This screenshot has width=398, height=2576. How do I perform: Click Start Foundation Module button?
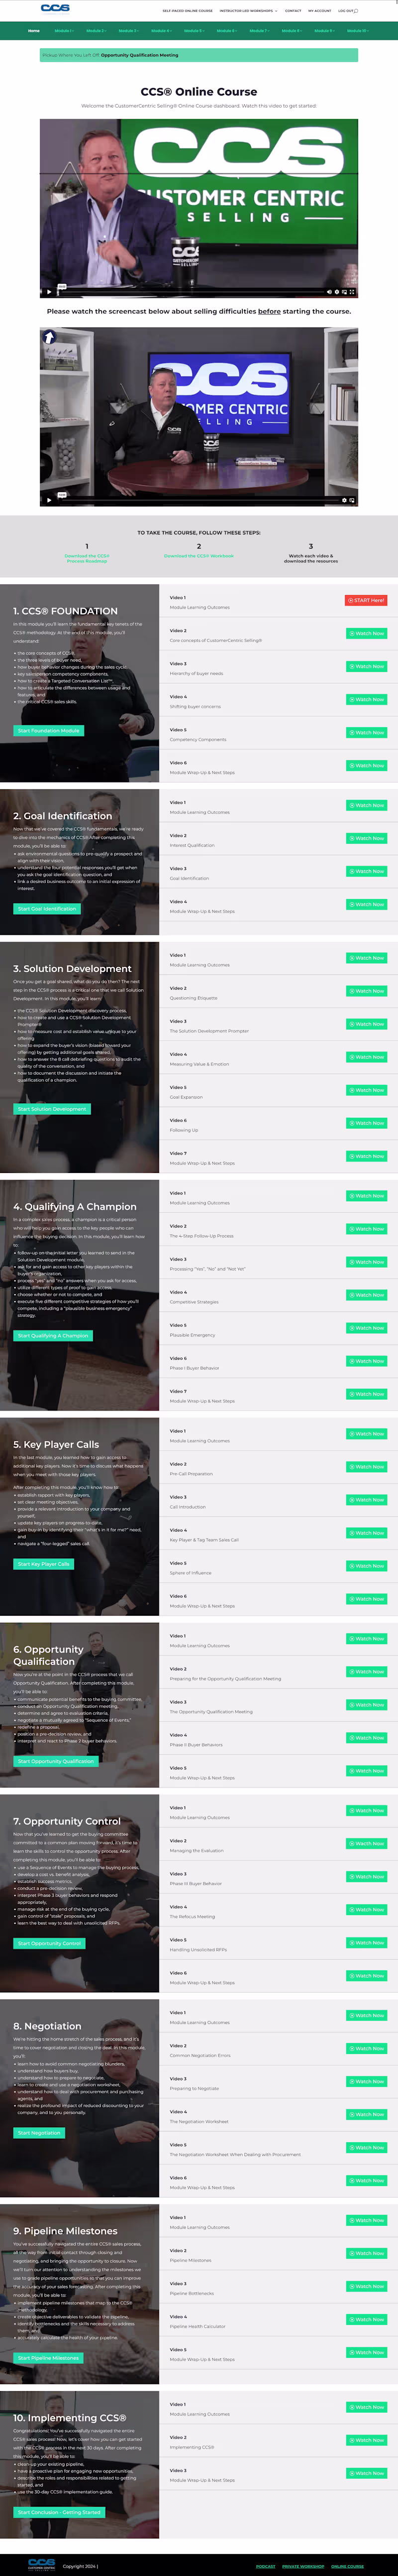(x=48, y=730)
